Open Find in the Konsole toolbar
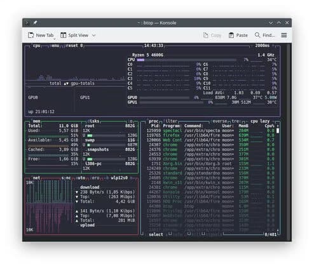The image size is (314, 268). click(x=264, y=35)
